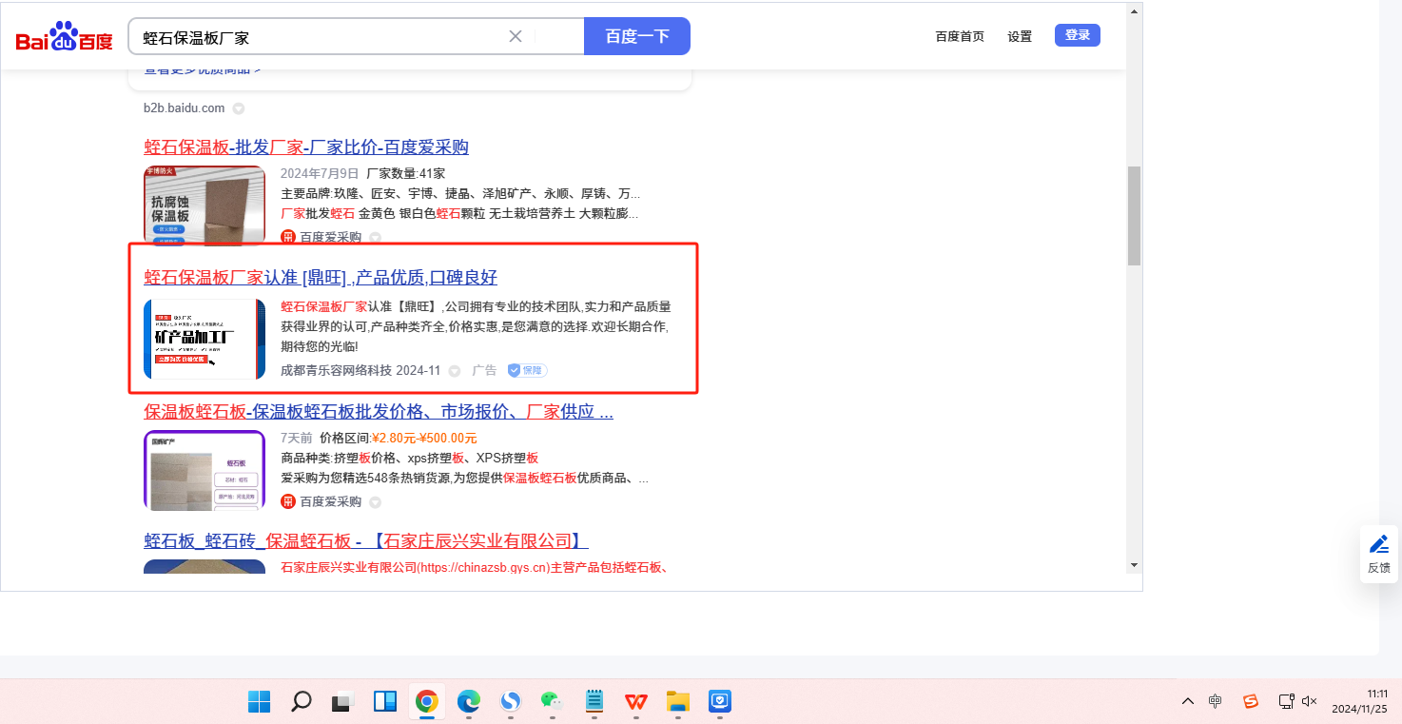Click the 保障 guarantee badge on the ad
1402x724 pixels.
coord(527,370)
